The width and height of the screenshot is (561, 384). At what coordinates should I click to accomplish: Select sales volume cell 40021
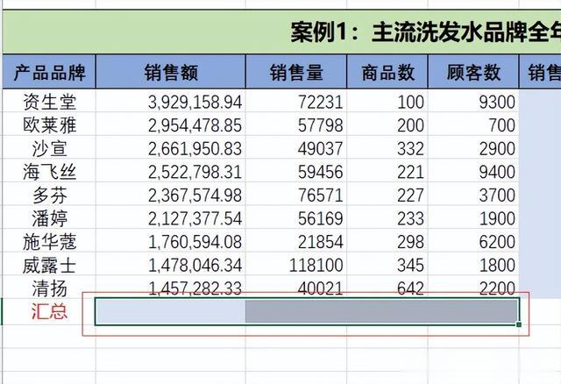(x=296, y=288)
